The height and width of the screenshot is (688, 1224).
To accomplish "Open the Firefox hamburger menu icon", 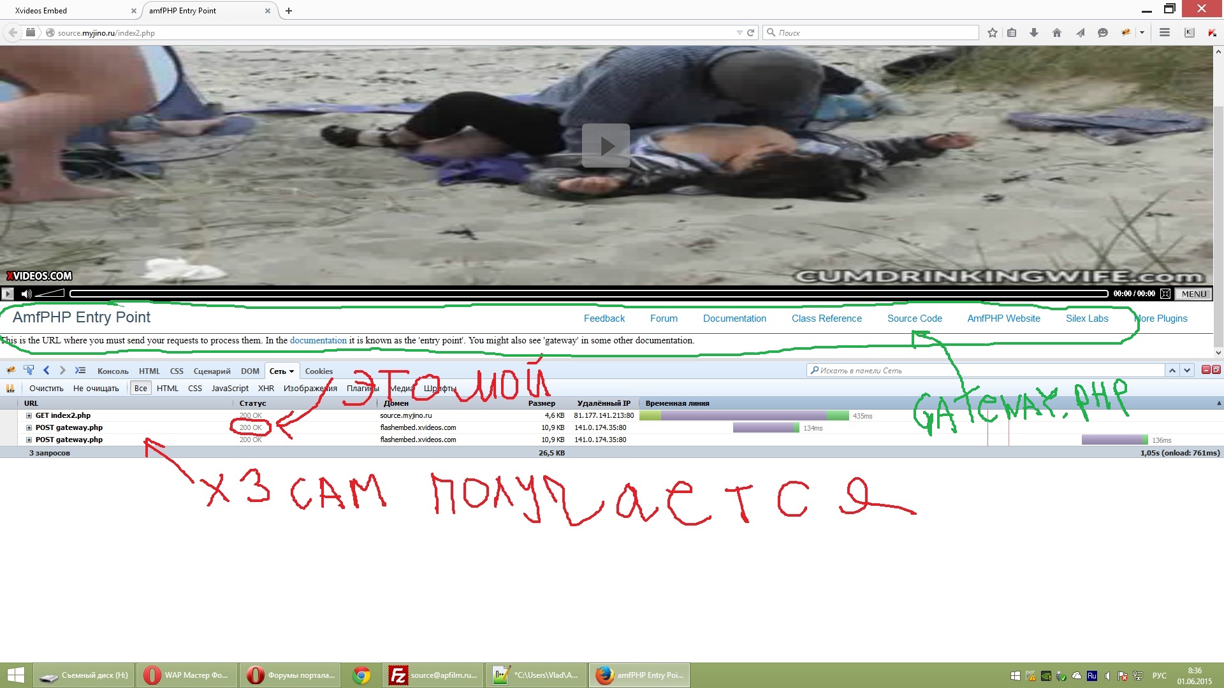I will tap(1164, 32).
